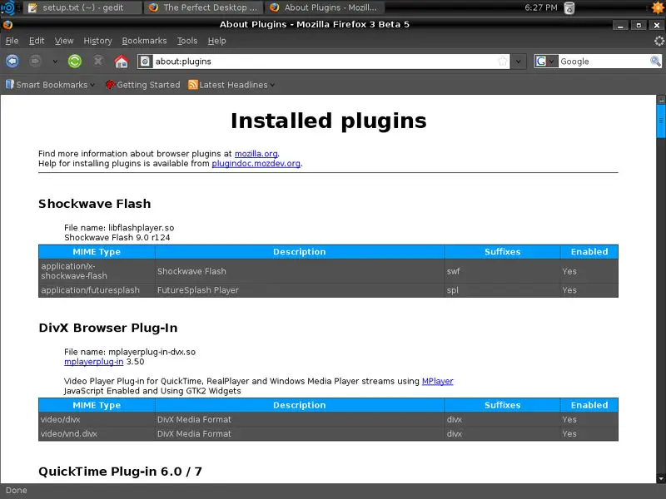Open the History menu
Viewport: 666px width, 499px height.
tap(97, 41)
